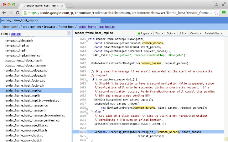Open render_frame_host_factory.cc file
Viewport: 228px width, 142px height.
25,81
